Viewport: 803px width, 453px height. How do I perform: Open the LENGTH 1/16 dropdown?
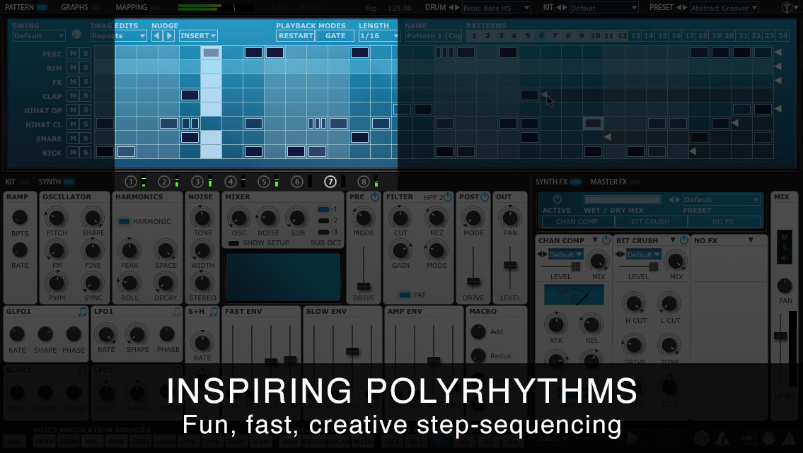click(378, 36)
